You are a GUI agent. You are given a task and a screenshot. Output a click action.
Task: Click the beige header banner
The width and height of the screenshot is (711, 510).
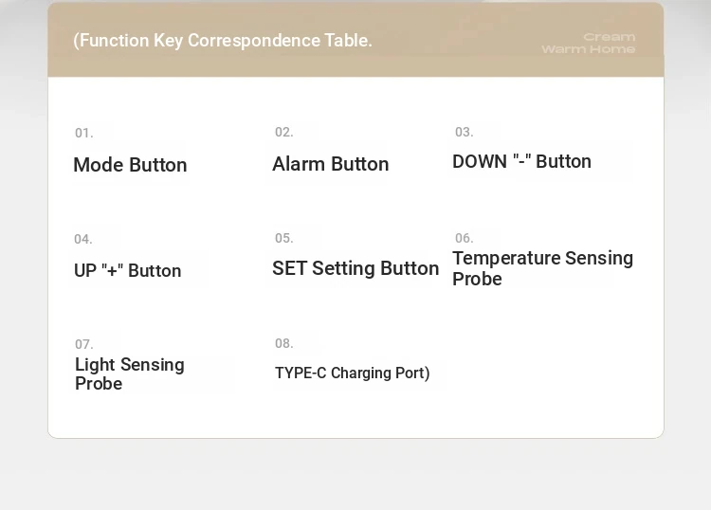(355, 40)
